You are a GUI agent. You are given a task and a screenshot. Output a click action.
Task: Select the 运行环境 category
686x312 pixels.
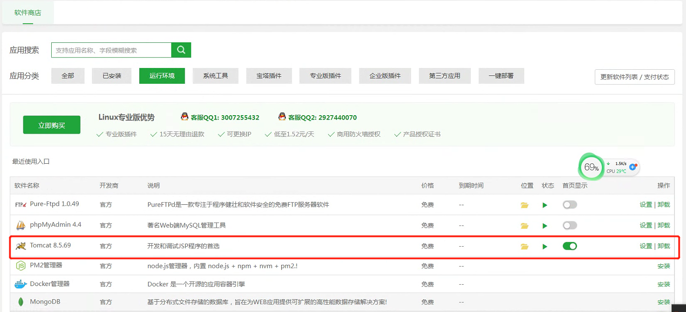pos(162,76)
